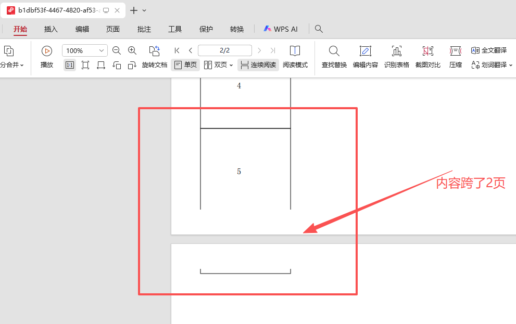Open the Edit (编辑) ribbon tab

click(82, 29)
